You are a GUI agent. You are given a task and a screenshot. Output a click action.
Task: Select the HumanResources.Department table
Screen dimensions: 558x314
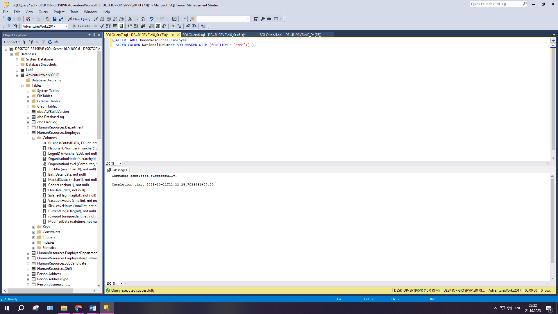pyautogui.click(x=60, y=127)
